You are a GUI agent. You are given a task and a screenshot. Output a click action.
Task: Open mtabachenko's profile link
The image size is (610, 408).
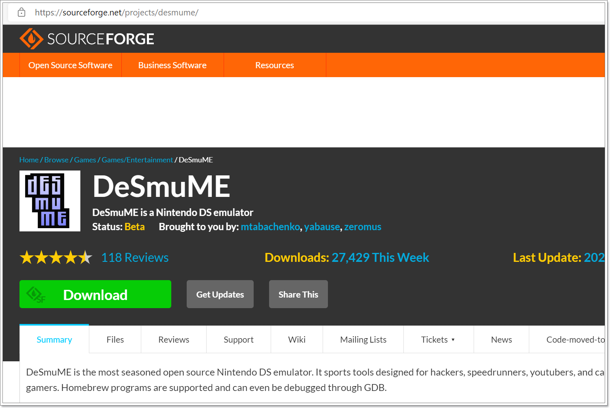pos(270,227)
